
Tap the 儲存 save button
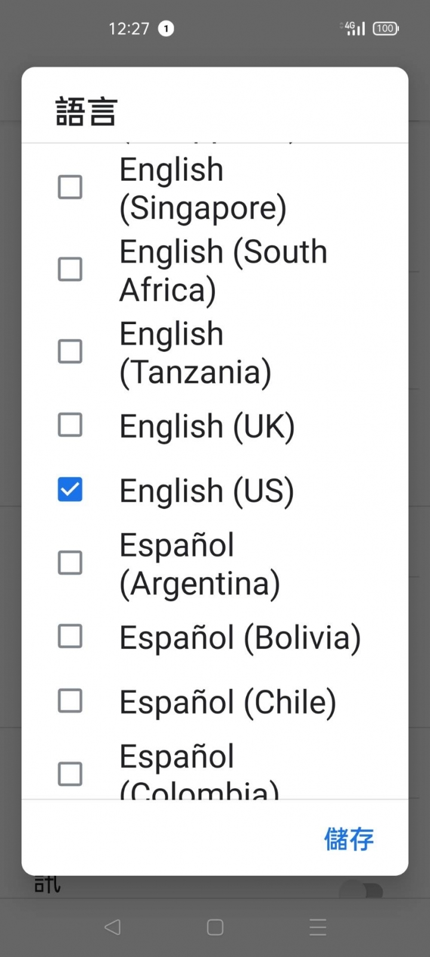click(x=349, y=839)
